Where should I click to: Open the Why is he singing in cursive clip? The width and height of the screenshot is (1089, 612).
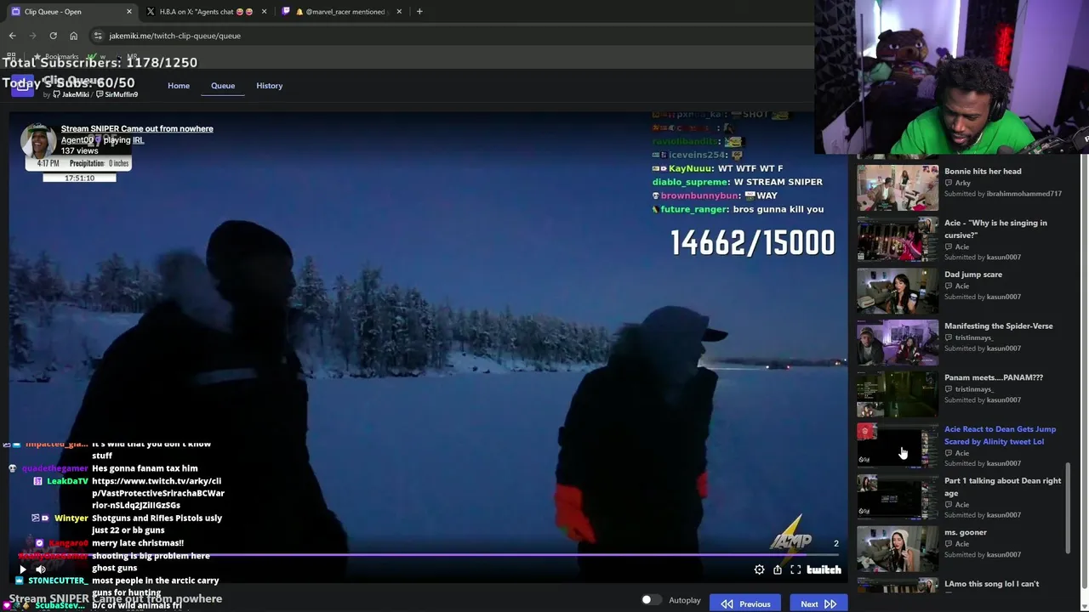pyautogui.click(x=995, y=229)
